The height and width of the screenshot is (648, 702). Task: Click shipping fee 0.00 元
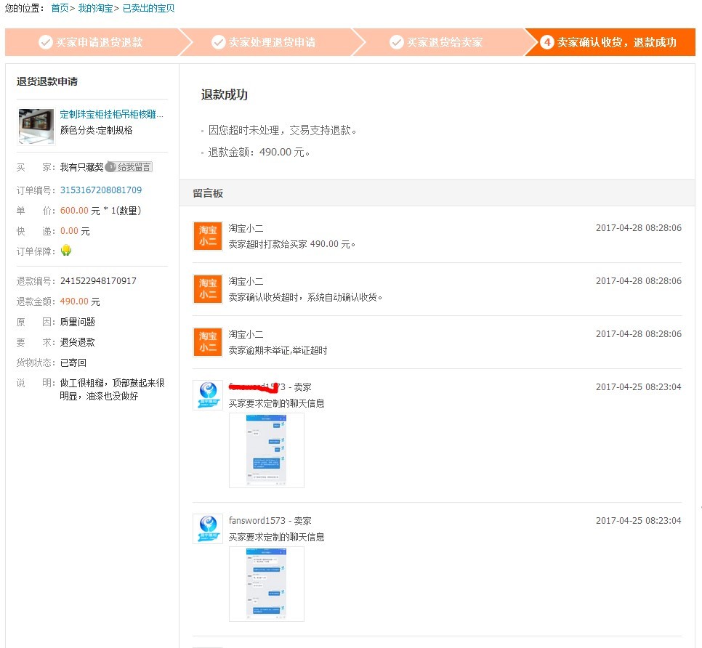pos(75,231)
